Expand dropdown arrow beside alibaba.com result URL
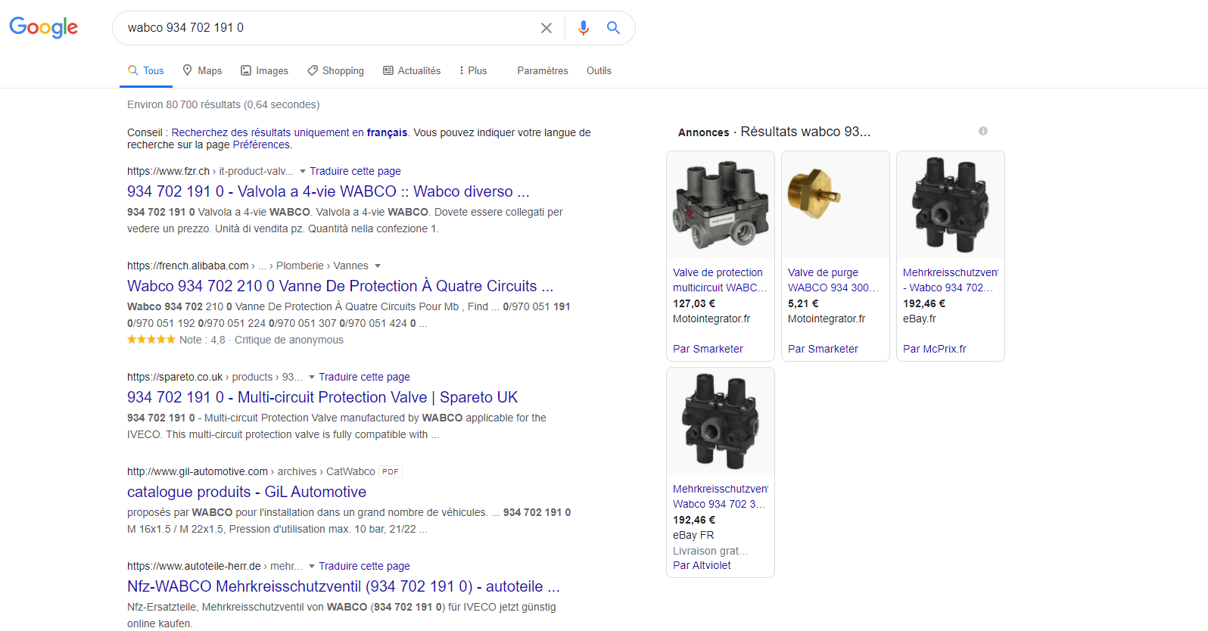 click(378, 266)
